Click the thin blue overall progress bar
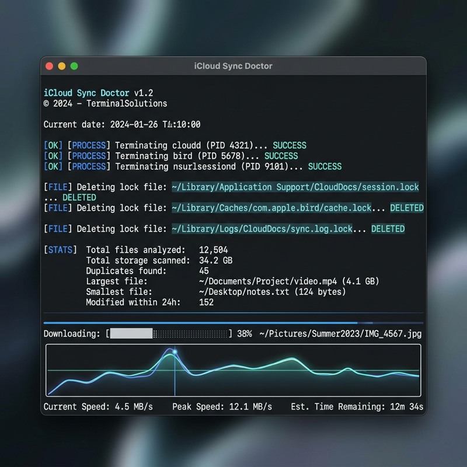Image resolution: width=467 pixels, height=467 pixels. coord(233,323)
